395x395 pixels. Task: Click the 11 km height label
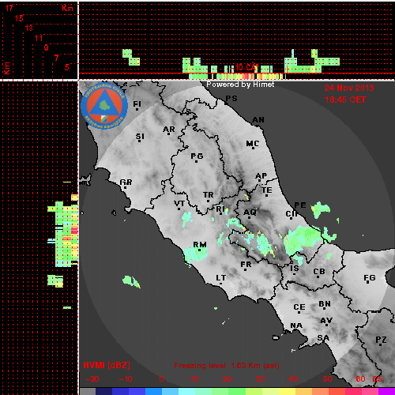[39, 38]
